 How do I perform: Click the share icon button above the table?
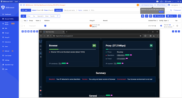[147, 16]
